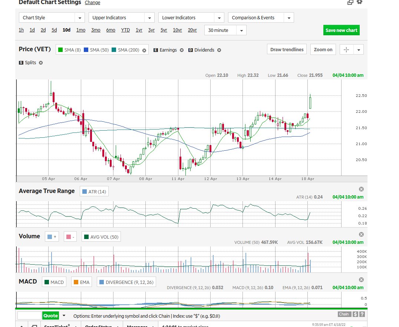Toggle the Volume up (+) series

point(52,237)
